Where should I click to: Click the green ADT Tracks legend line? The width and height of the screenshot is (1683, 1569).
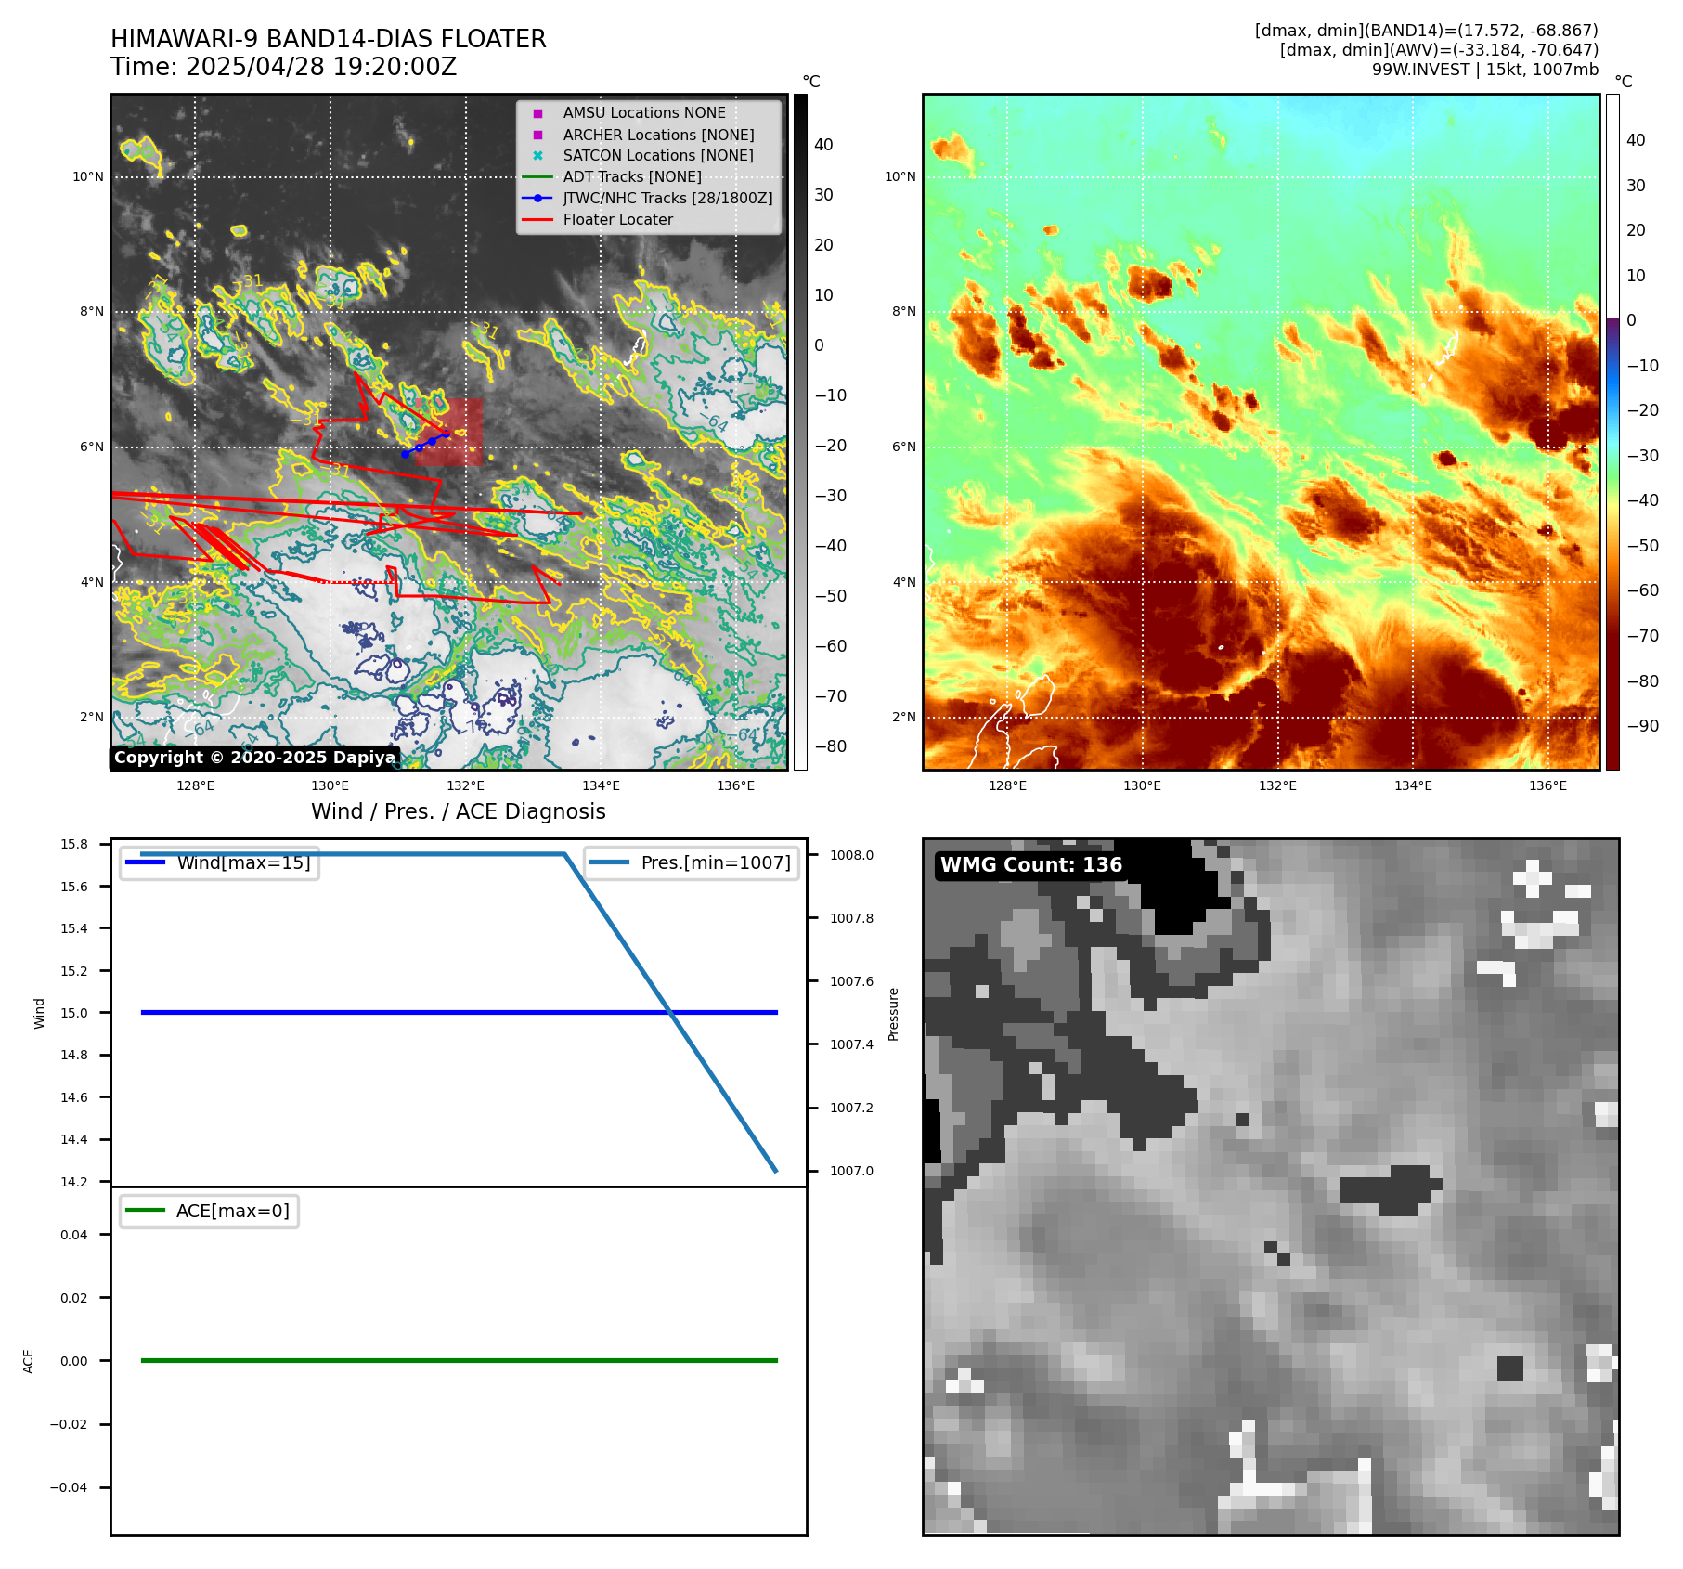[537, 176]
